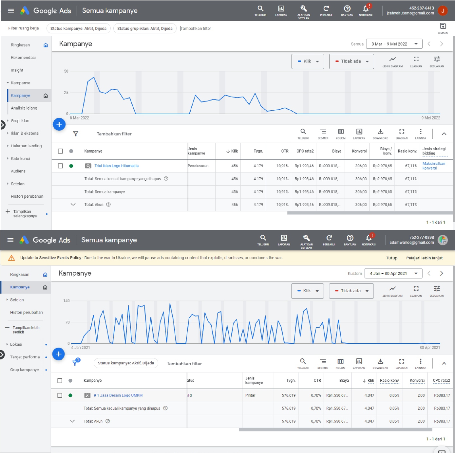This screenshot has width=455, height=453.
Task: Click blue plus button beside the 2022 chart
Action: coord(59,124)
